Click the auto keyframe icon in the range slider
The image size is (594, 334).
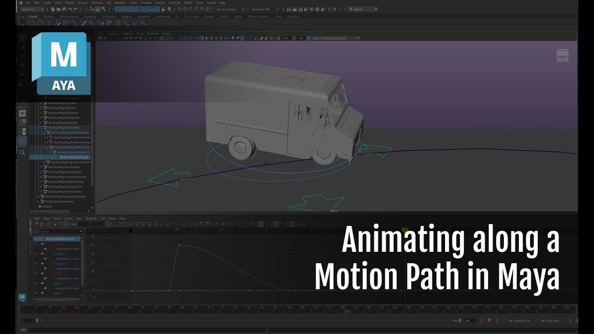(489, 321)
